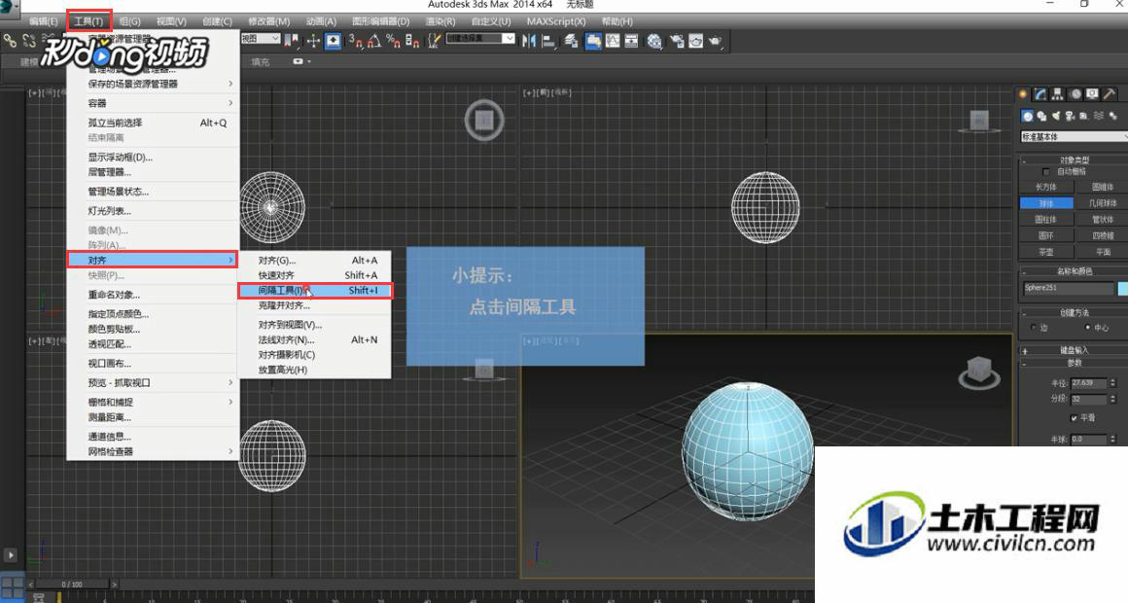This screenshot has width=1128, height=603.
Task: Click the object color swatch
Action: 1122,289
